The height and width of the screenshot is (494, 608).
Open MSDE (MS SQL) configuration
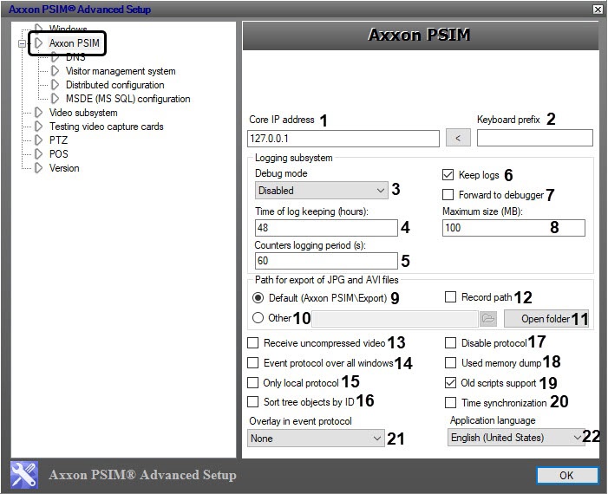[128, 99]
